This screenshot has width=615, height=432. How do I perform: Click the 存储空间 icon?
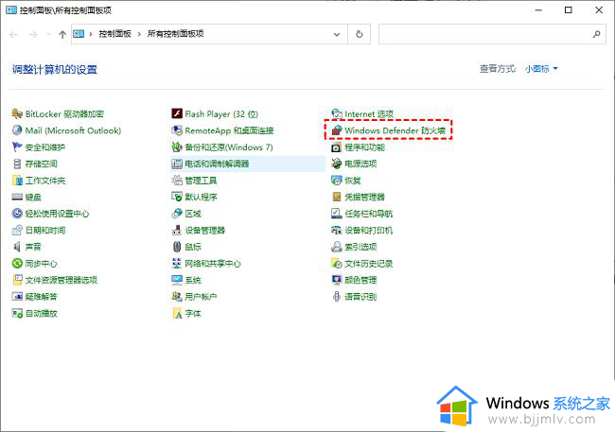17,164
